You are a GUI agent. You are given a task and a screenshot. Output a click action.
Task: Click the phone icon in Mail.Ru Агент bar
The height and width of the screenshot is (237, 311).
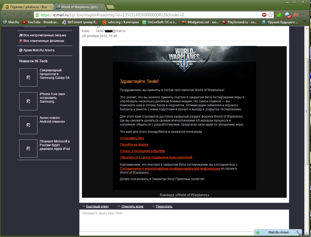[298, 232]
